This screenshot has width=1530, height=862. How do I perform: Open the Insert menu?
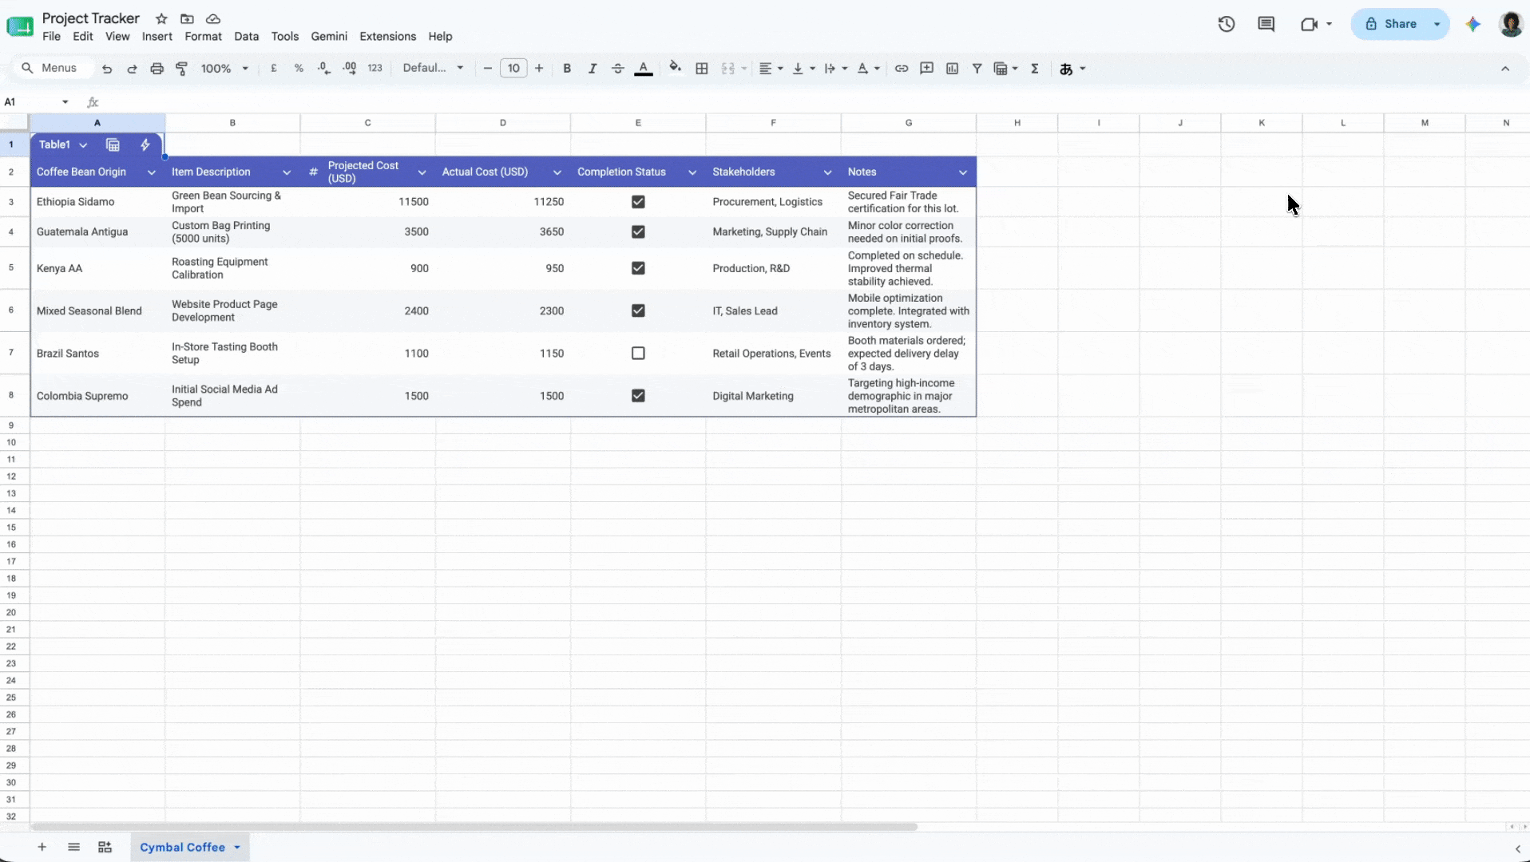point(157,37)
